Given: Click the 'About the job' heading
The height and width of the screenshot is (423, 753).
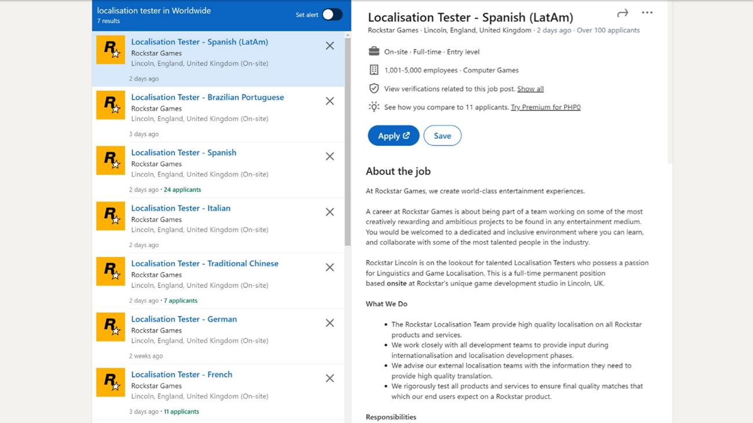Looking at the screenshot, I should tap(398, 171).
